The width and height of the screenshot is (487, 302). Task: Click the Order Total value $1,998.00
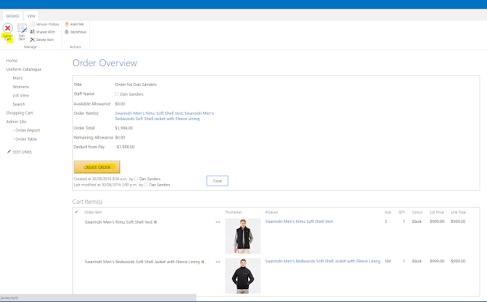(x=123, y=128)
